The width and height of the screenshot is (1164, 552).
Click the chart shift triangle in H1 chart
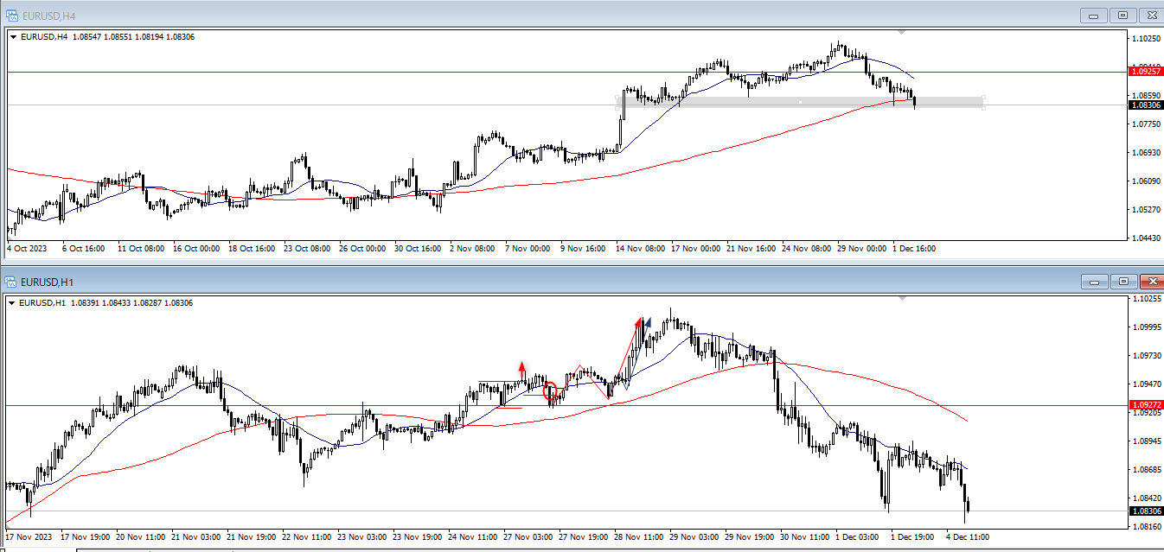(902, 299)
